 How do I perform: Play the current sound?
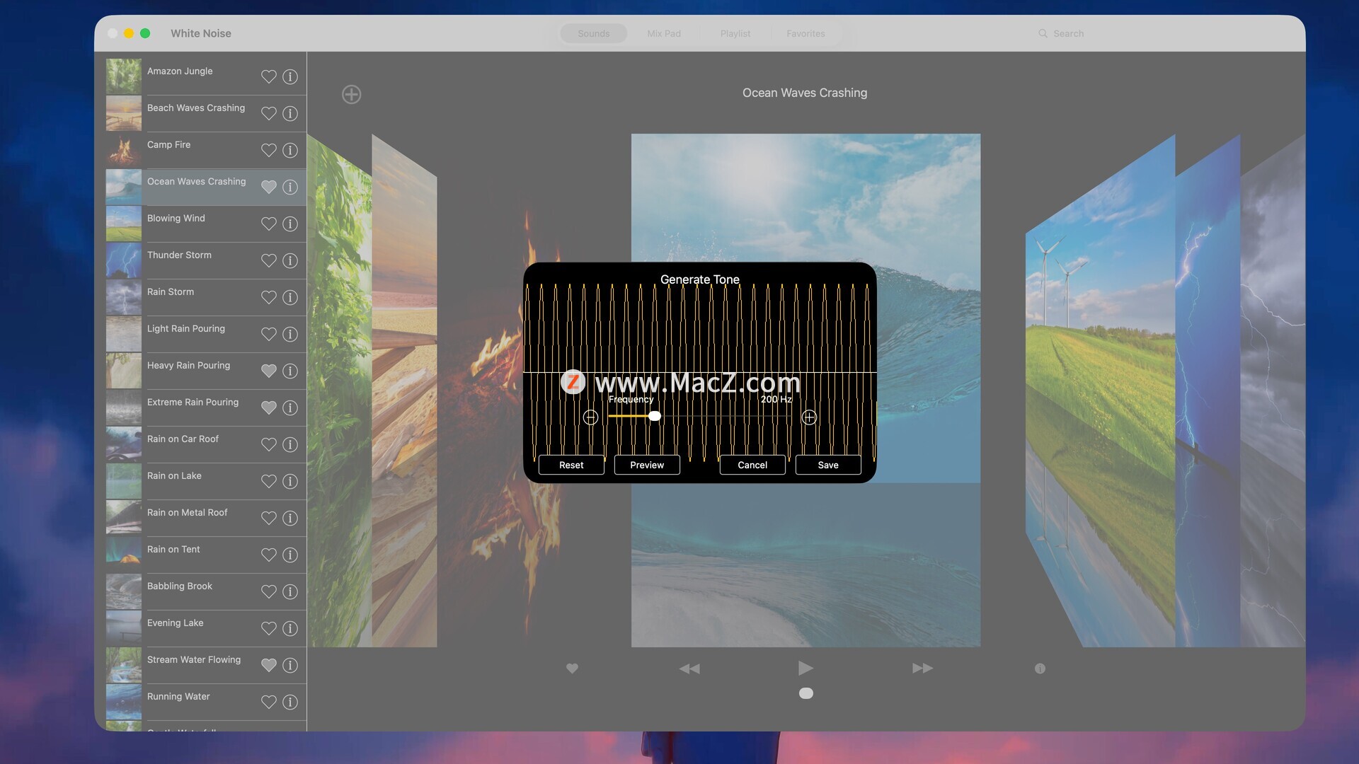805,668
